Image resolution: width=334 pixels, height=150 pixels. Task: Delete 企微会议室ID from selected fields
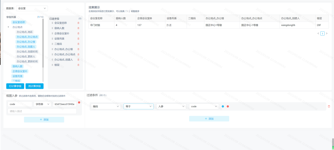(x=78, y=34)
